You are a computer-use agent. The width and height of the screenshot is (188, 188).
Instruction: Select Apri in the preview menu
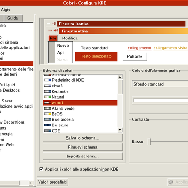pyautogui.click(x=61, y=53)
